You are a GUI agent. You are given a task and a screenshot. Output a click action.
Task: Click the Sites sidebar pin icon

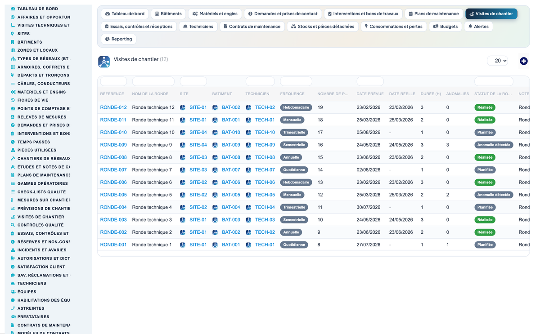pos(13,34)
